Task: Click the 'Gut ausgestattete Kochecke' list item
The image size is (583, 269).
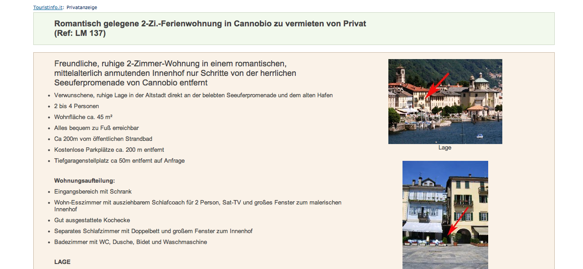Action: click(92, 220)
